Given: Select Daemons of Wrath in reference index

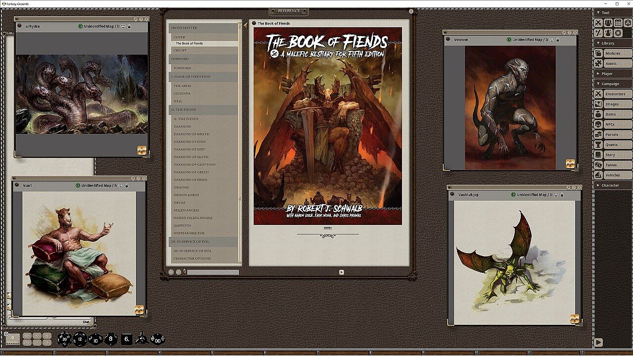Looking at the screenshot, I should pyautogui.click(x=192, y=134).
